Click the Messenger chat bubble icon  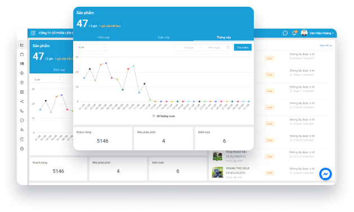[x=325, y=174]
